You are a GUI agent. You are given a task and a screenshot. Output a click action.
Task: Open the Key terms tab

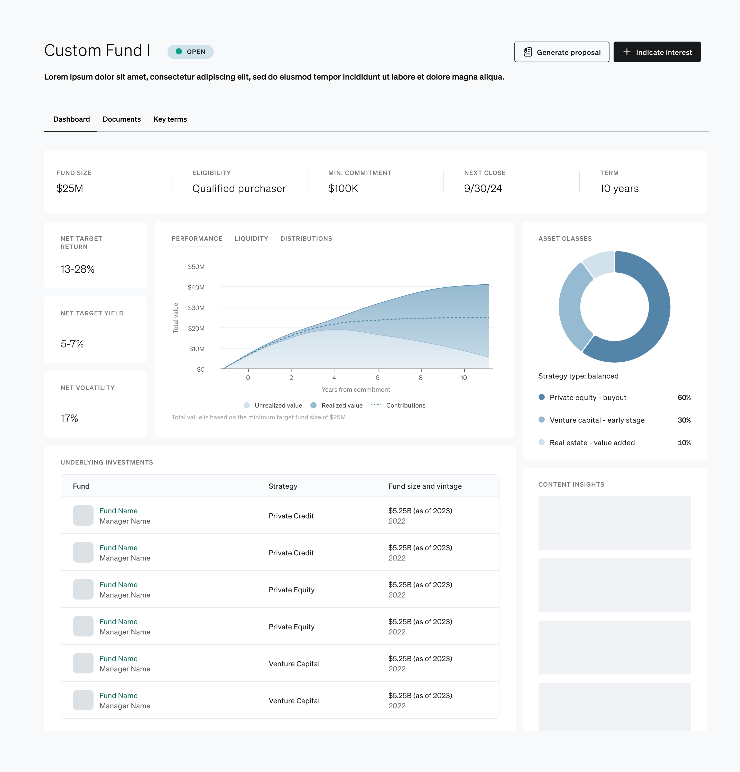coord(170,119)
